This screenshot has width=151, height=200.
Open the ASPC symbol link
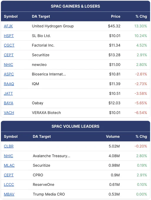point(9,74)
